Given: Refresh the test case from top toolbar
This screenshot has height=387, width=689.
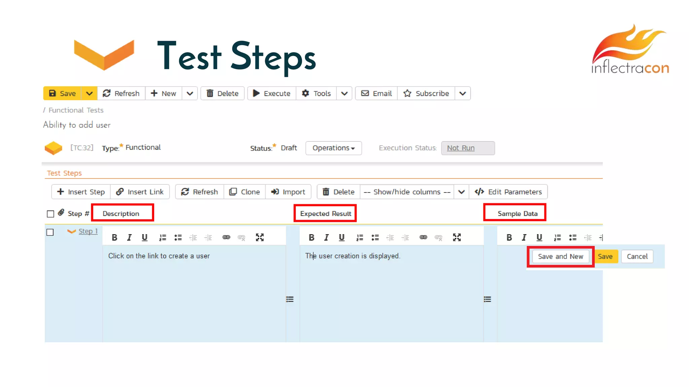Looking at the screenshot, I should (121, 93).
